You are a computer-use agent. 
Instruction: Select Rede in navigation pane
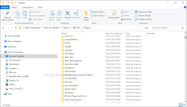[10, 94]
